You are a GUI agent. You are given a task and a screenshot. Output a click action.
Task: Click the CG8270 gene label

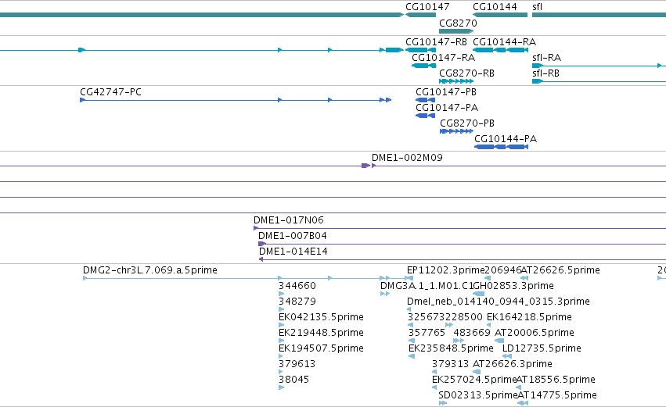[458, 23]
